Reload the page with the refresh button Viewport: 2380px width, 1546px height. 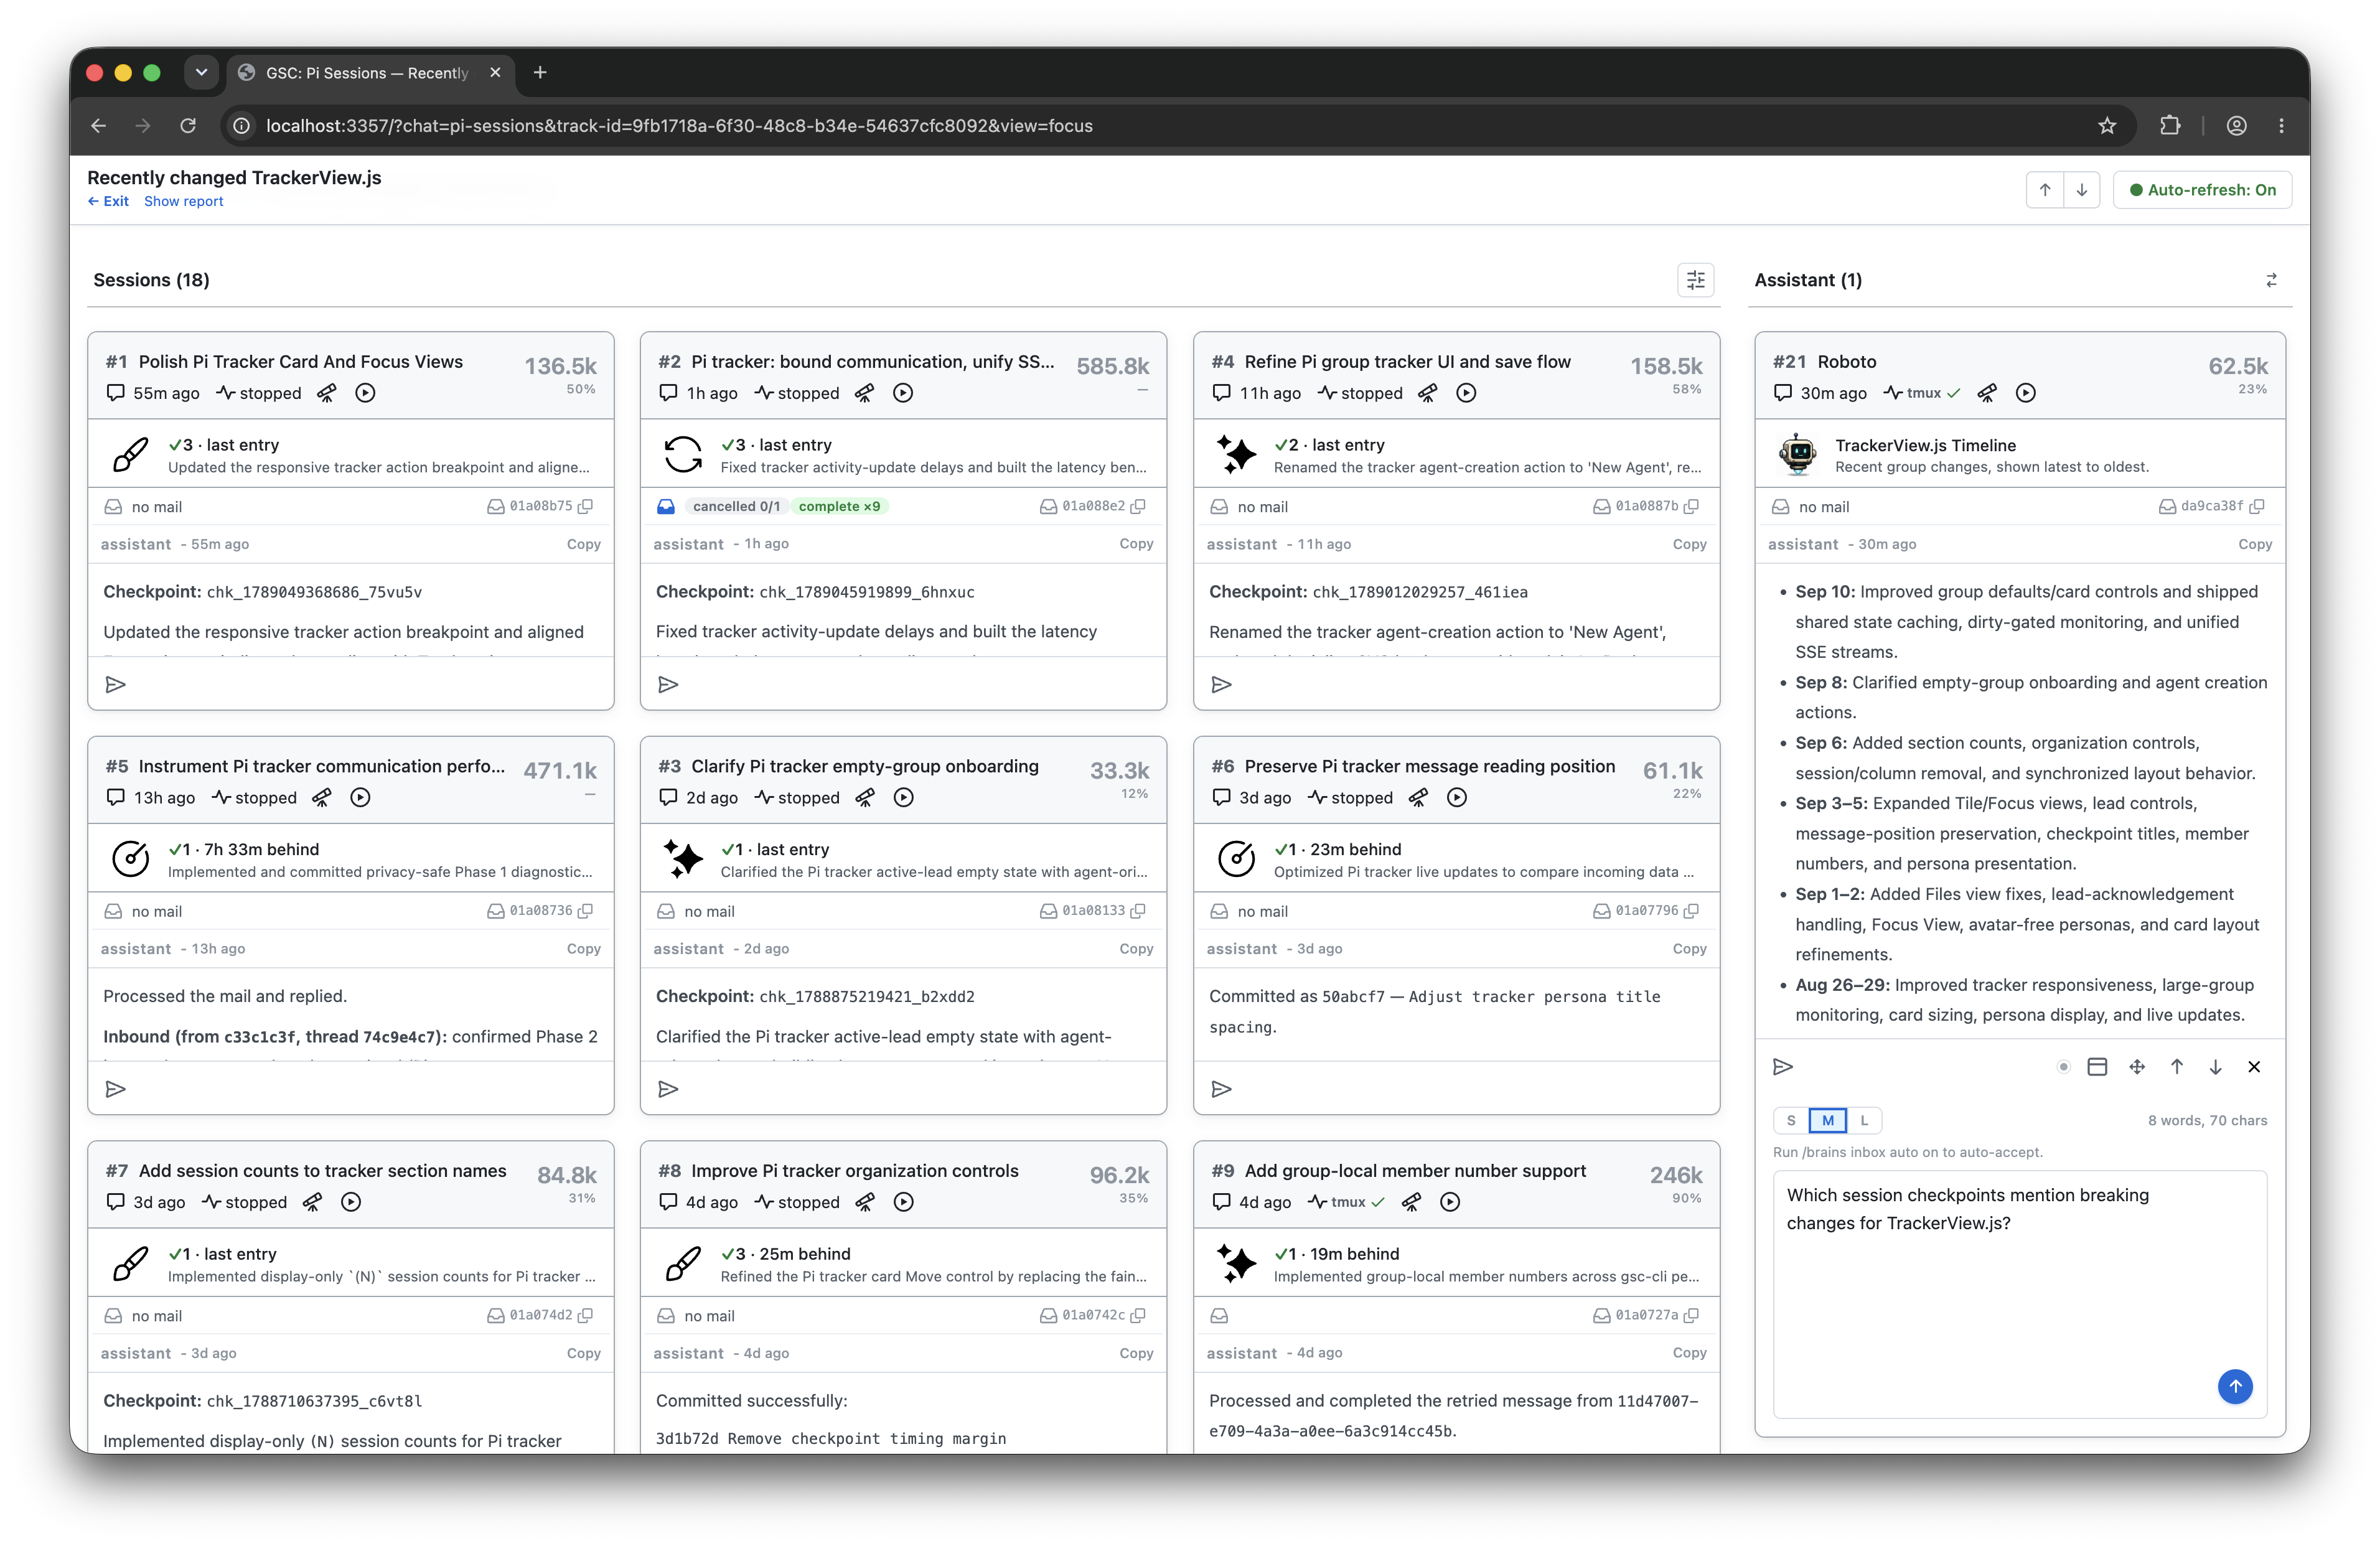point(188,126)
